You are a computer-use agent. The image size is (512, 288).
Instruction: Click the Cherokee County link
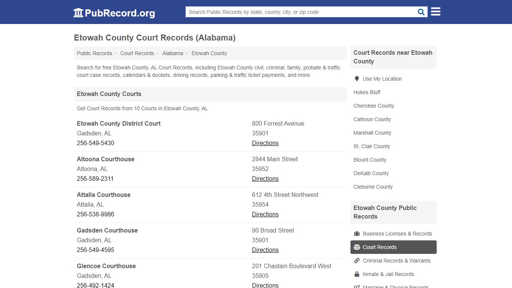373,106
